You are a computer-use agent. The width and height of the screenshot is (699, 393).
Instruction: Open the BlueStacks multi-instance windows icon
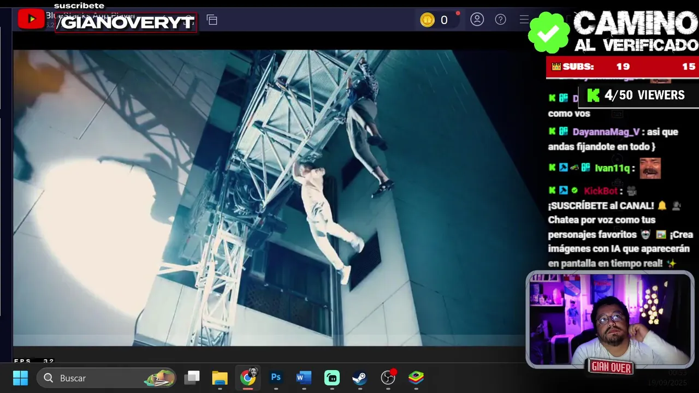pyautogui.click(x=212, y=20)
